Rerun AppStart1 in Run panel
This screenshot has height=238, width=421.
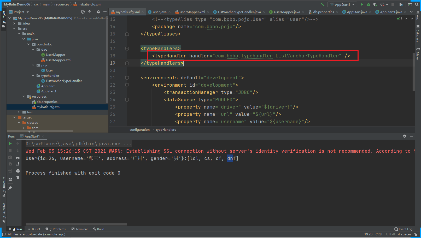[x=10, y=144]
